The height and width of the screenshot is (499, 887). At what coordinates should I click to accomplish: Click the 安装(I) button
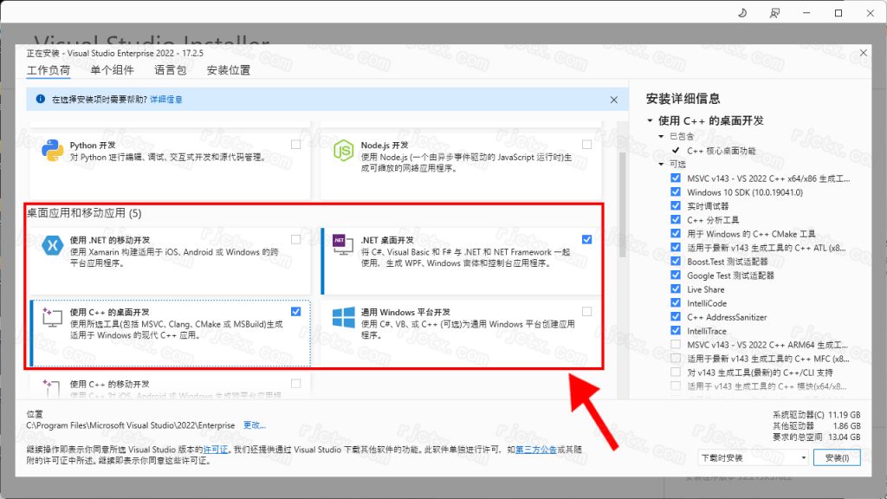[837, 457]
